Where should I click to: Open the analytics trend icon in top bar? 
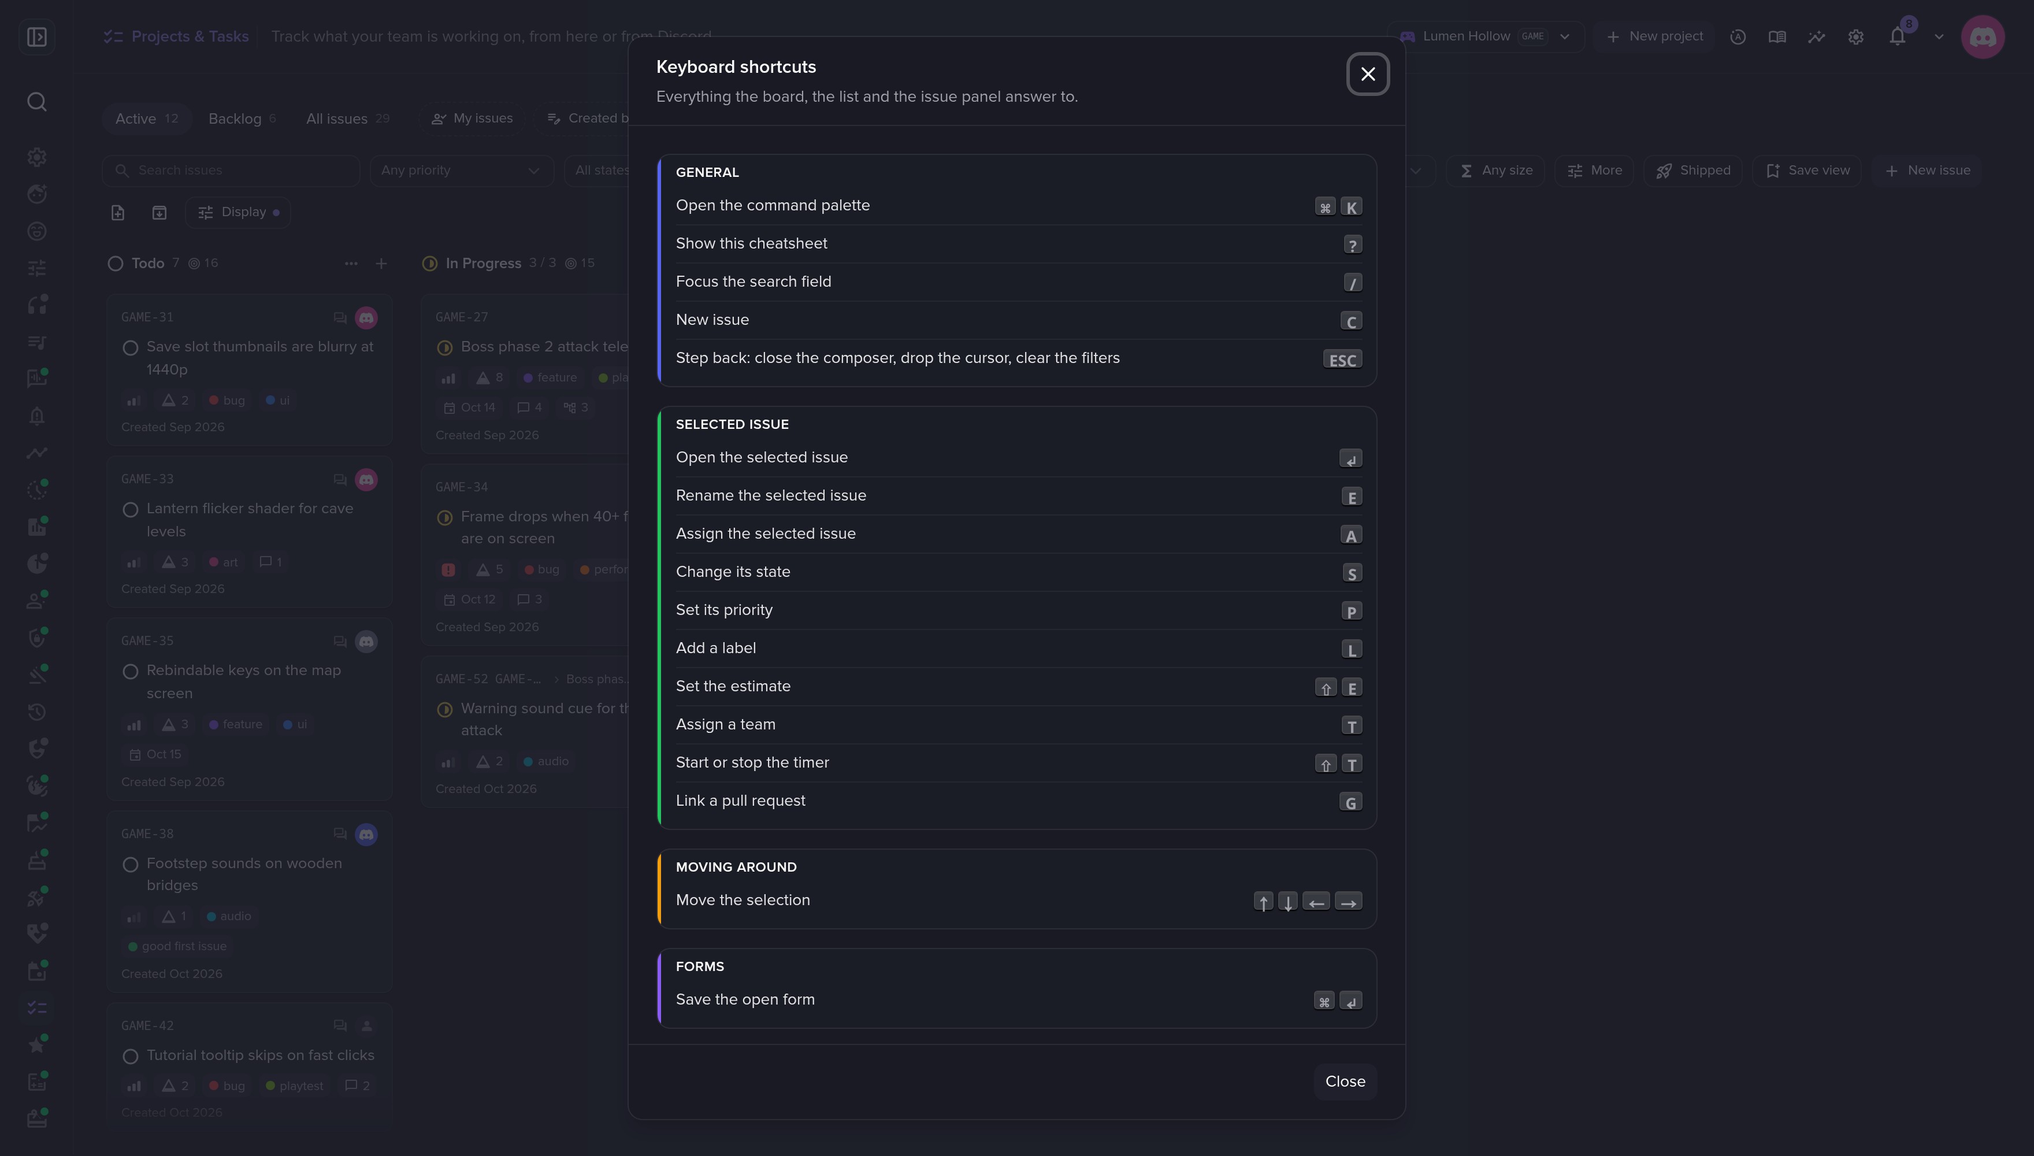pos(1817,36)
